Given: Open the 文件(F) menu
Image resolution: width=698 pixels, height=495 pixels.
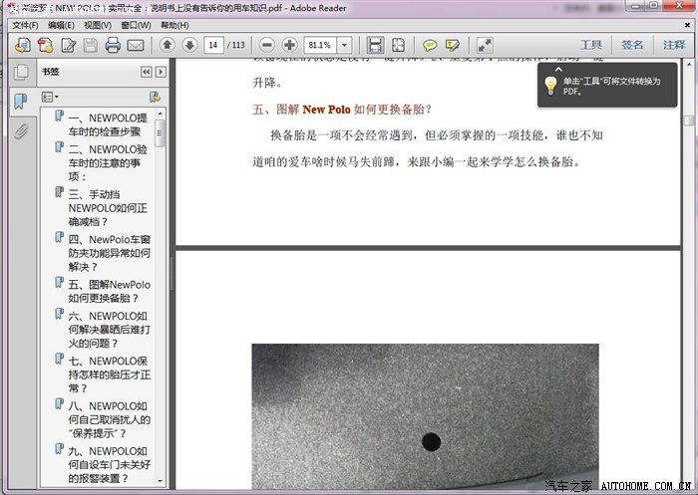Looking at the screenshot, I should point(25,25).
